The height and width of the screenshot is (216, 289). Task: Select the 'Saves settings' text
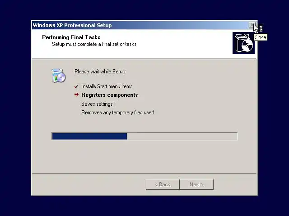tap(97, 104)
